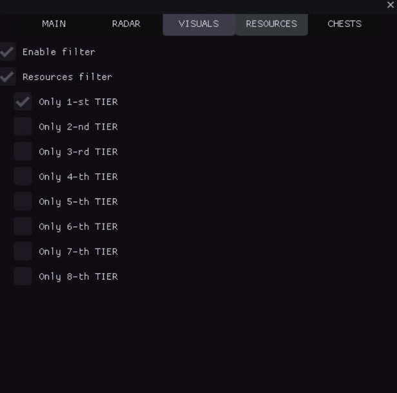397x393 pixels.
Task: Click the 'Enable filter' label text
Action: pos(59,52)
